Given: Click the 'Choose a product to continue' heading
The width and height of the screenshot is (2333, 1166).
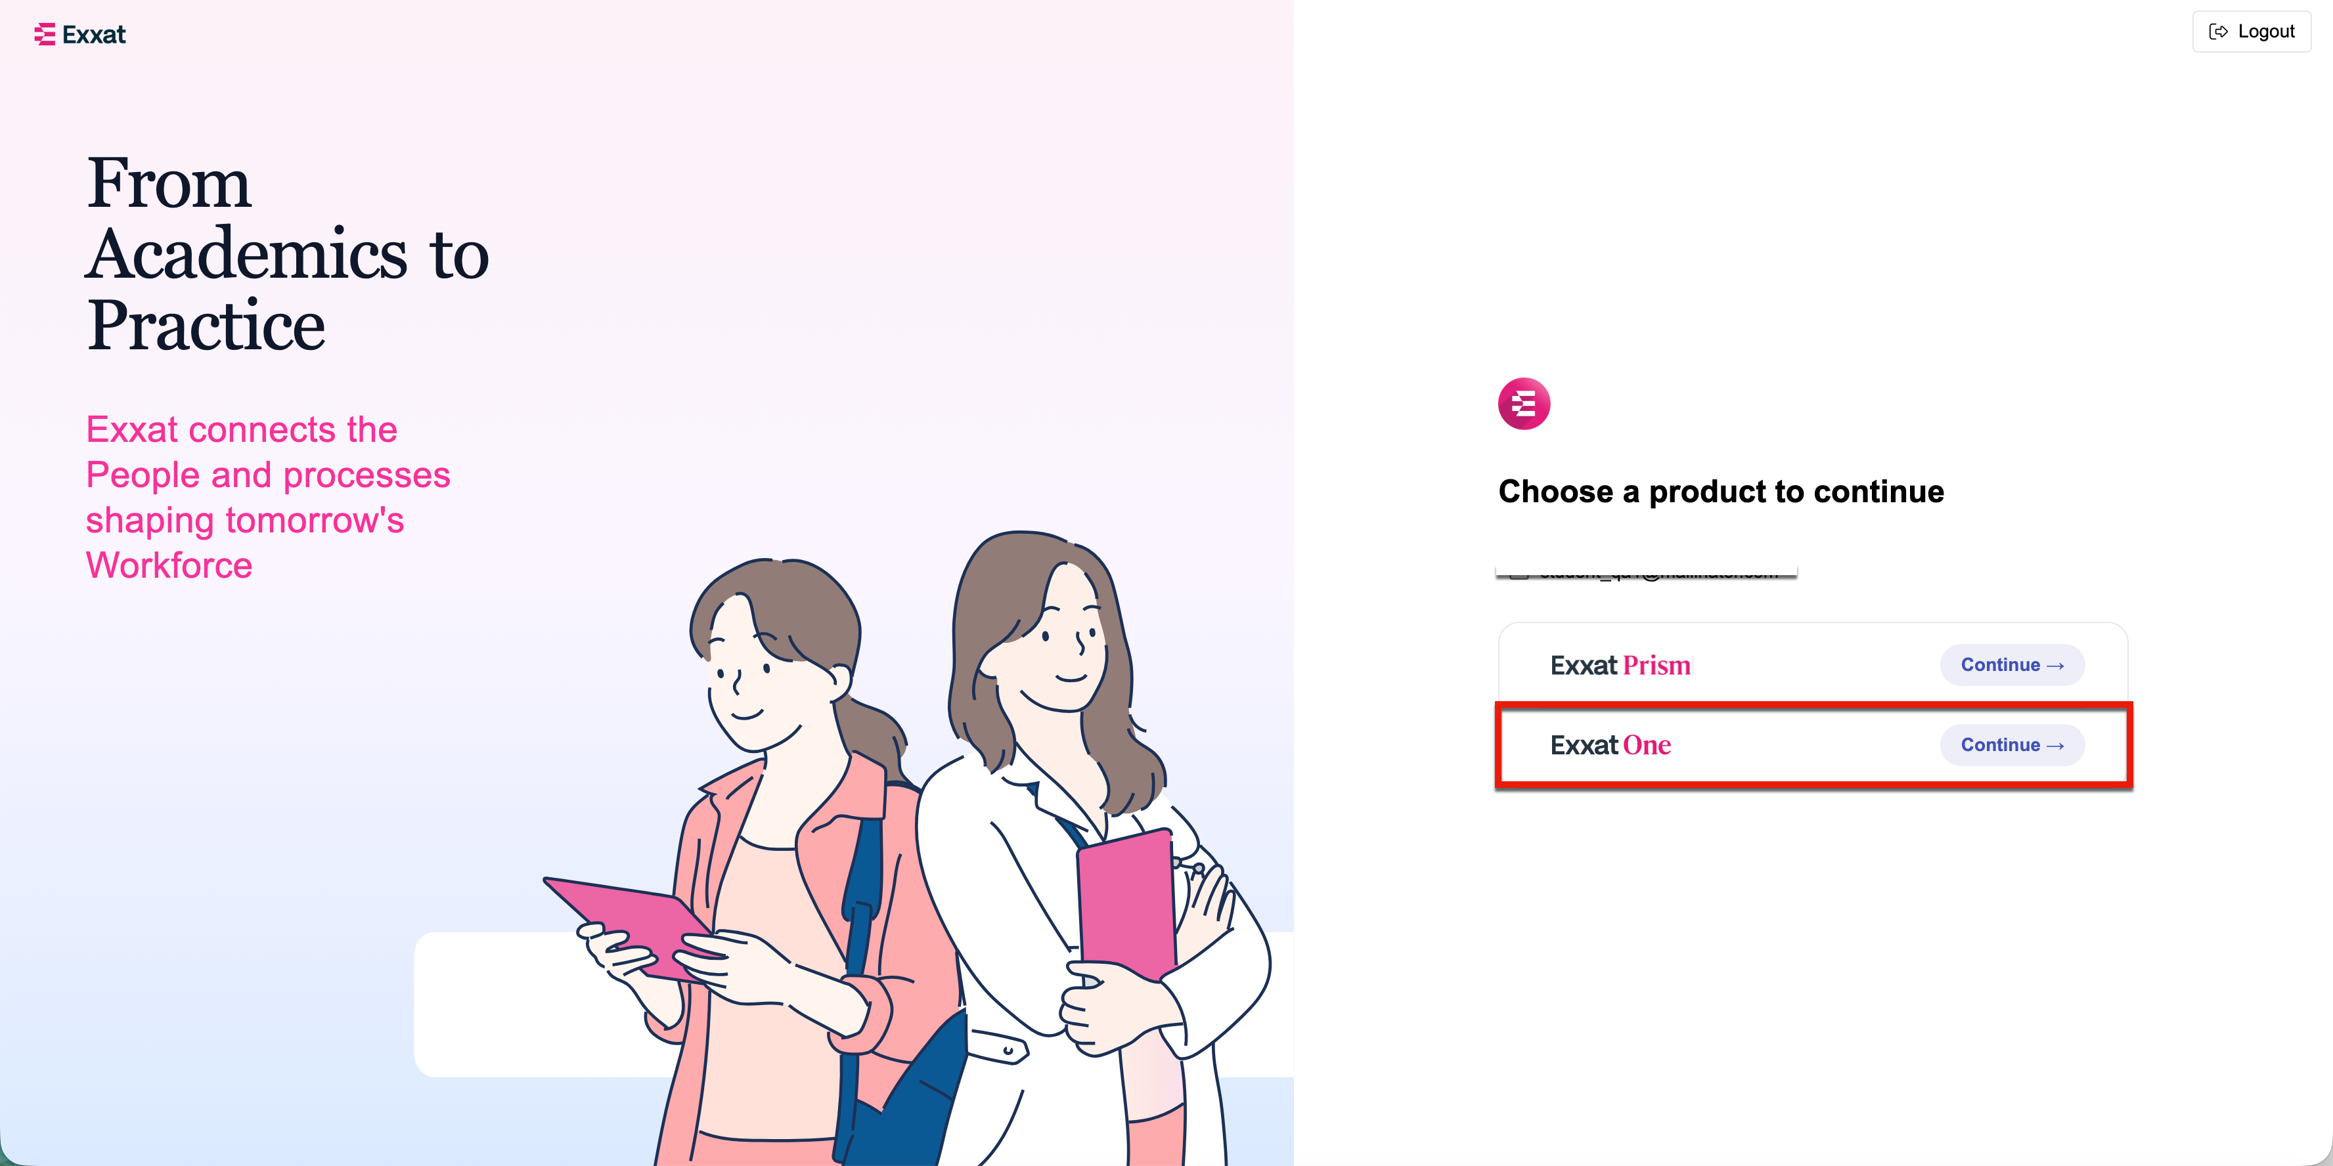Looking at the screenshot, I should [1721, 492].
